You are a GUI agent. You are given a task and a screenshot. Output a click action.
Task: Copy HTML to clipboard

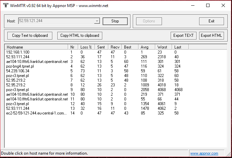(x=79, y=35)
